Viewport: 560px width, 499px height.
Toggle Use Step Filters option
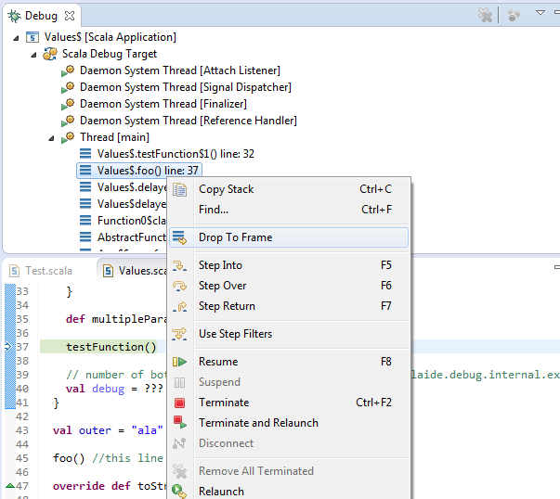pyautogui.click(x=235, y=334)
